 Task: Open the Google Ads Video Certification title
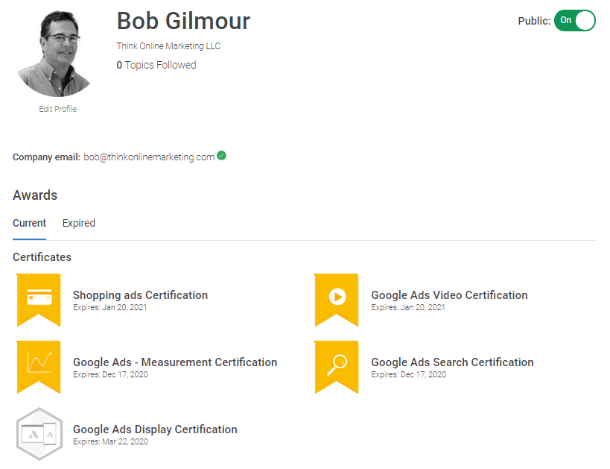click(x=449, y=295)
